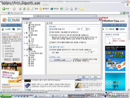This screenshot has width=130, height=98.
Task: Toggle 재생 완료후 다음 앨범 checkbox
Action: point(50,32)
